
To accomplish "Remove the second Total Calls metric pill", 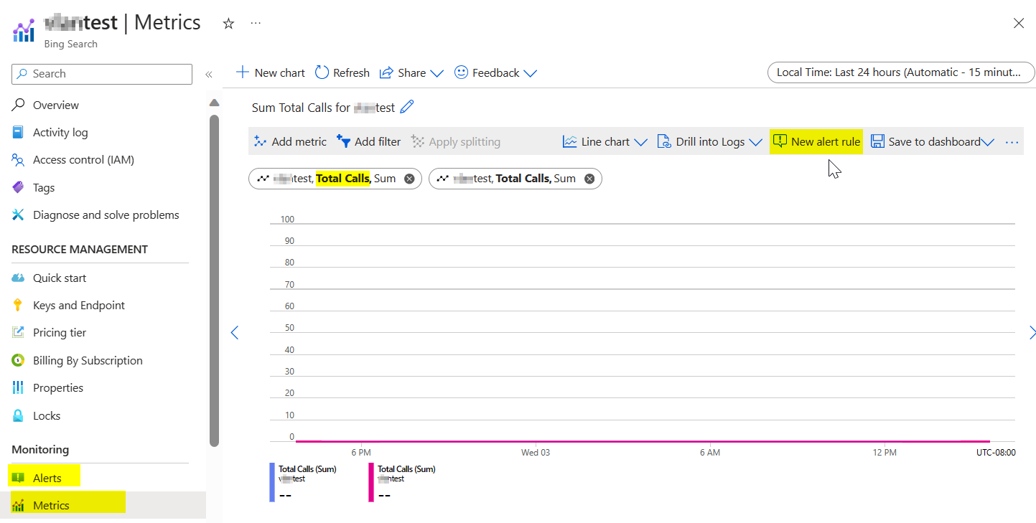I will click(589, 179).
